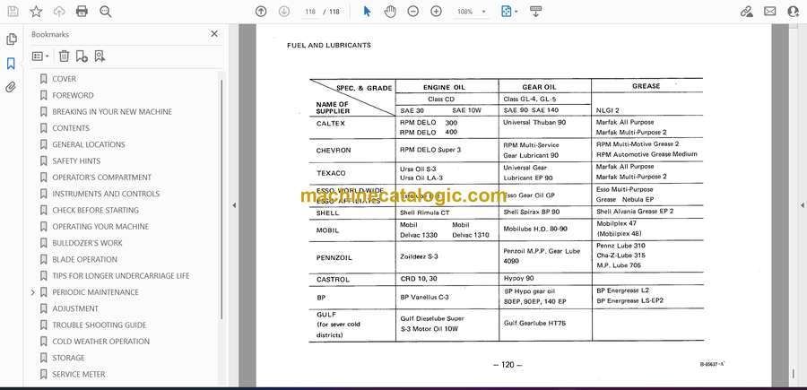Viewport: 807px width, 390px height.
Task: Zoom out with the minus button
Action: coord(412,12)
